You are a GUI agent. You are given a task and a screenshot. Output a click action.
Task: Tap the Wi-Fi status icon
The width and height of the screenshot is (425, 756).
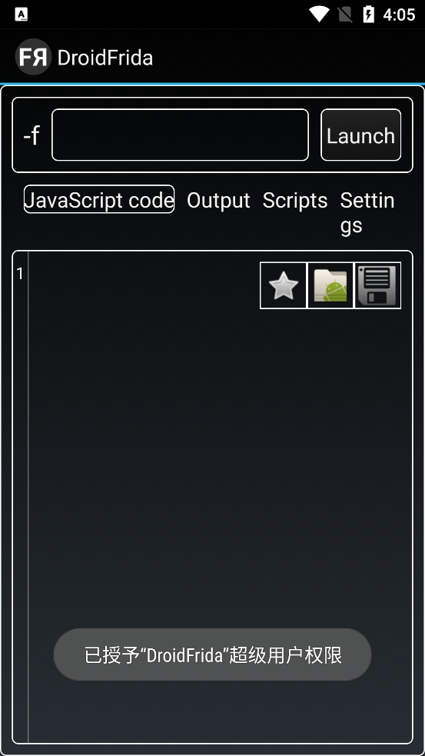pyautogui.click(x=319, y=15)
